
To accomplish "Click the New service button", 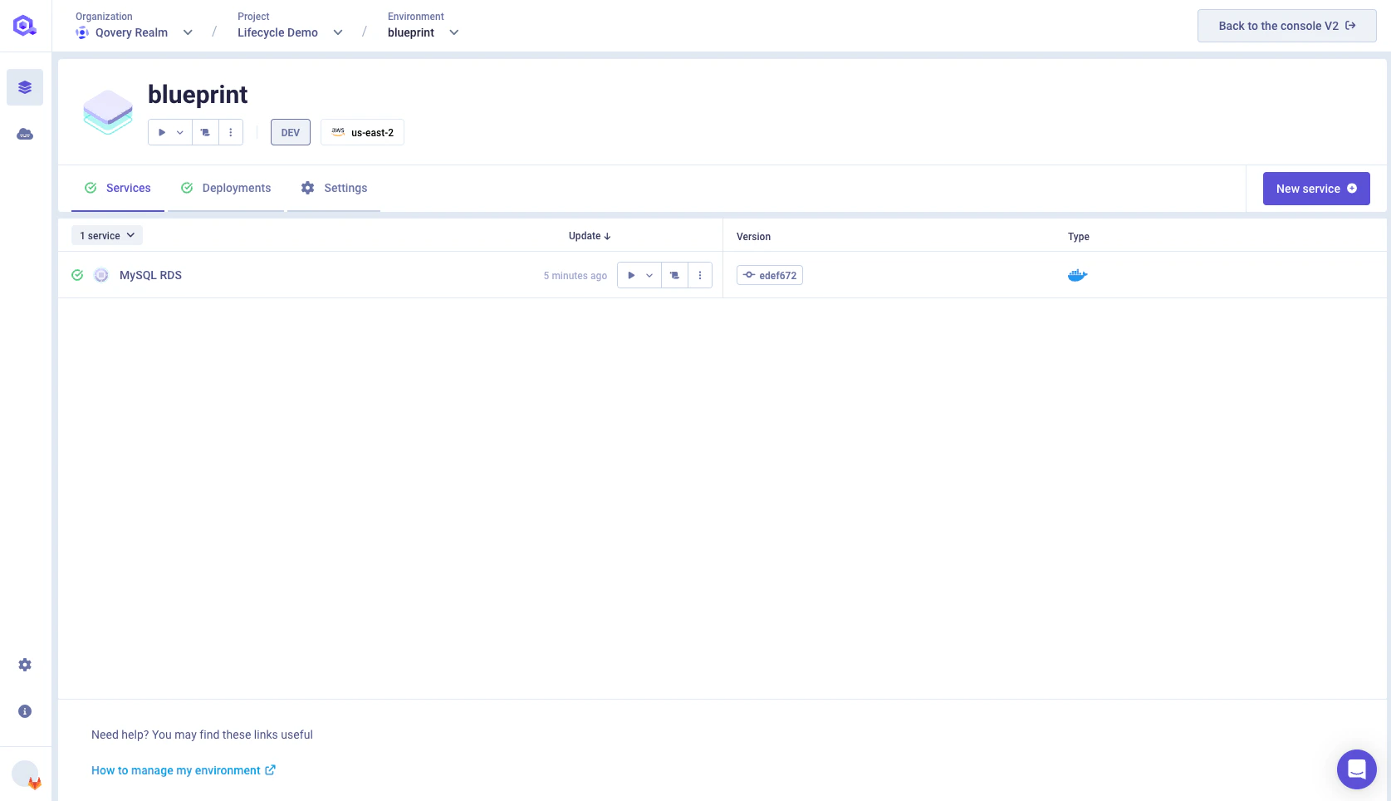I will pos(1316,189).
